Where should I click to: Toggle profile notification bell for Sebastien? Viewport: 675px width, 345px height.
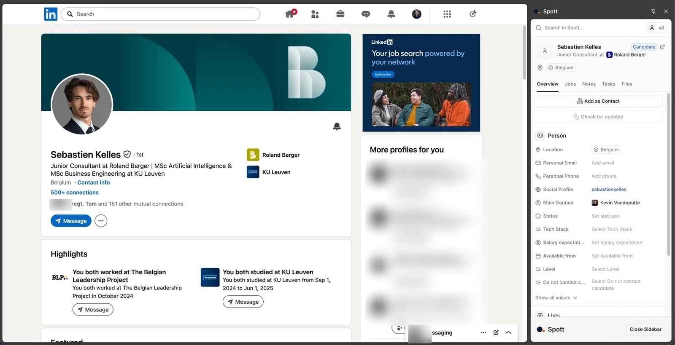coord(337,126)
